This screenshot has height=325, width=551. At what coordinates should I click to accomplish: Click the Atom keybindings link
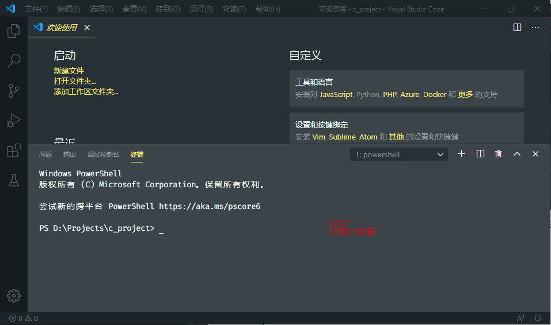(x=368, y=137)
